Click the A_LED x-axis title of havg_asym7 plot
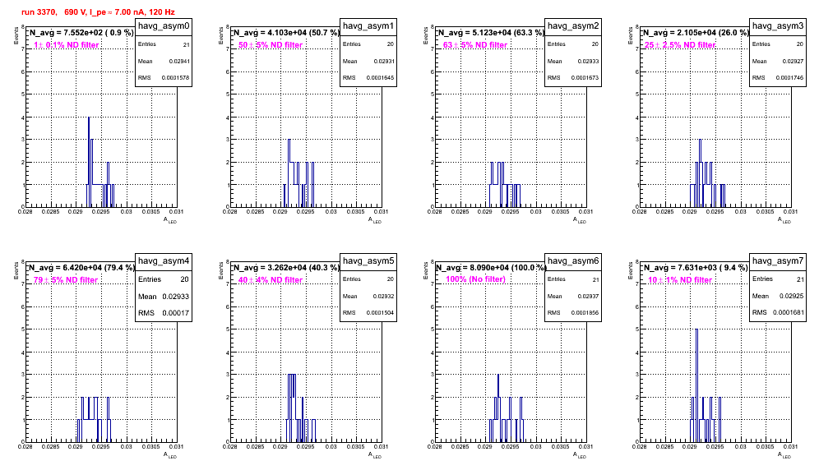The height and width of the screenshot is (470, 819). click(784, 455)
